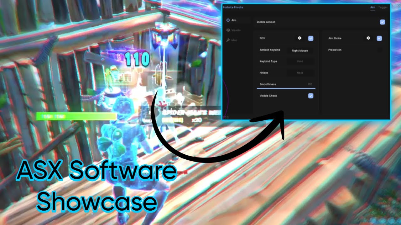Click the Enable Aimbot label
Viewport: 401px width, 225px height.
click(x=266, y=22)
